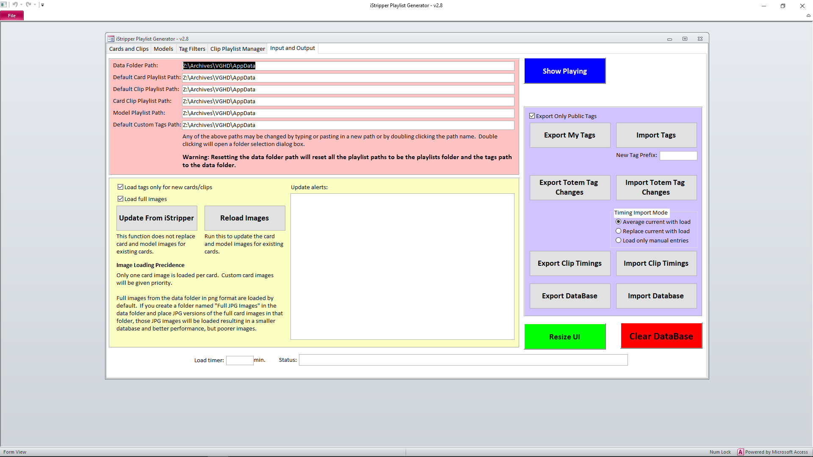Click the 'Image Loading Precidence' heading
The image size is (813, 457).
click(x=150, y=265)
